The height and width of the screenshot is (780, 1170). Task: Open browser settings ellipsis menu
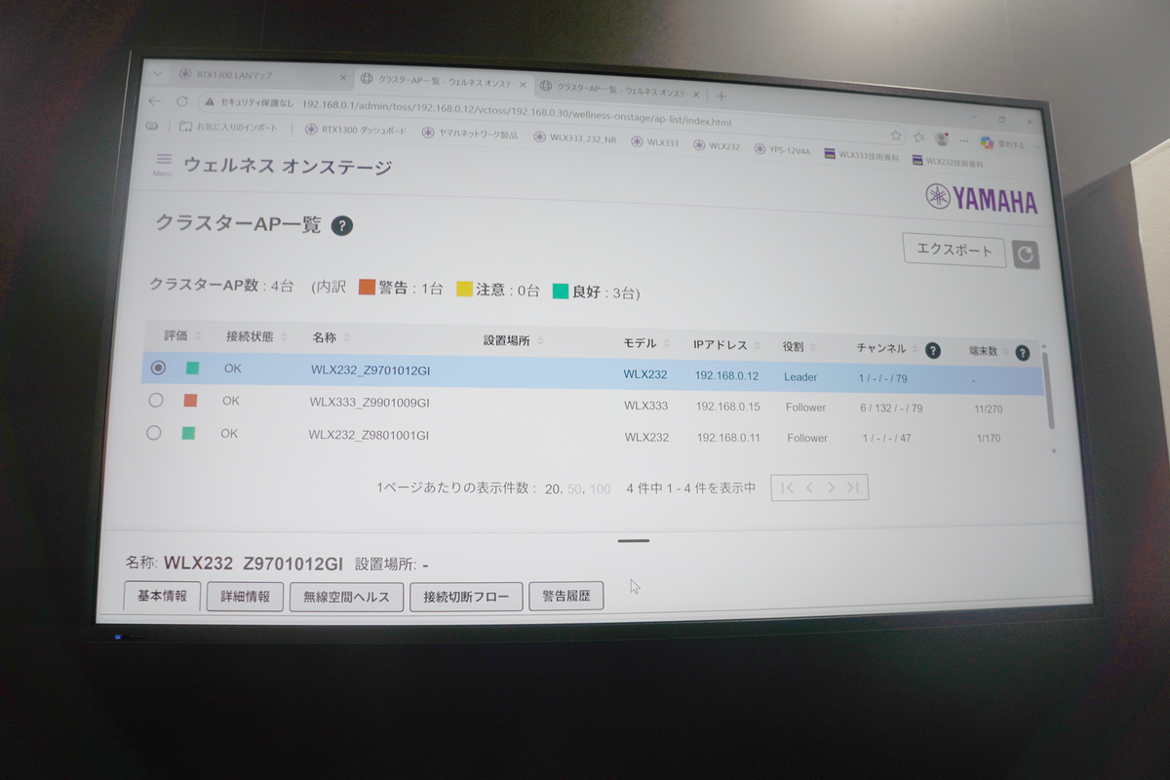click(963, 140)
